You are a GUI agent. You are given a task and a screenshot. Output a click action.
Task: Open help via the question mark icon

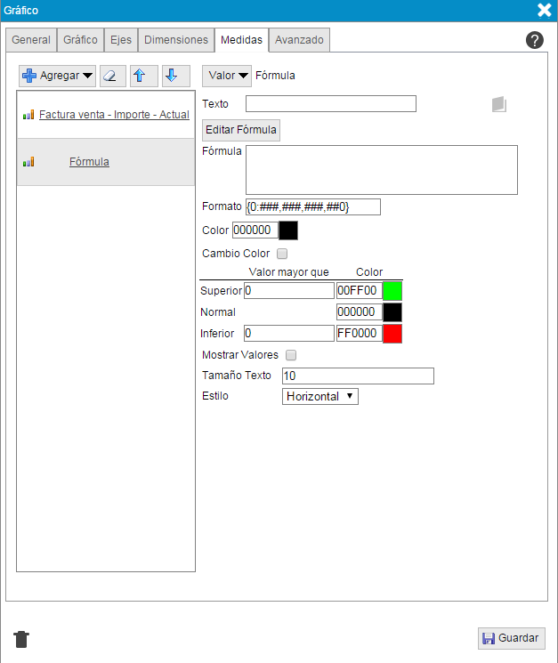535,40
